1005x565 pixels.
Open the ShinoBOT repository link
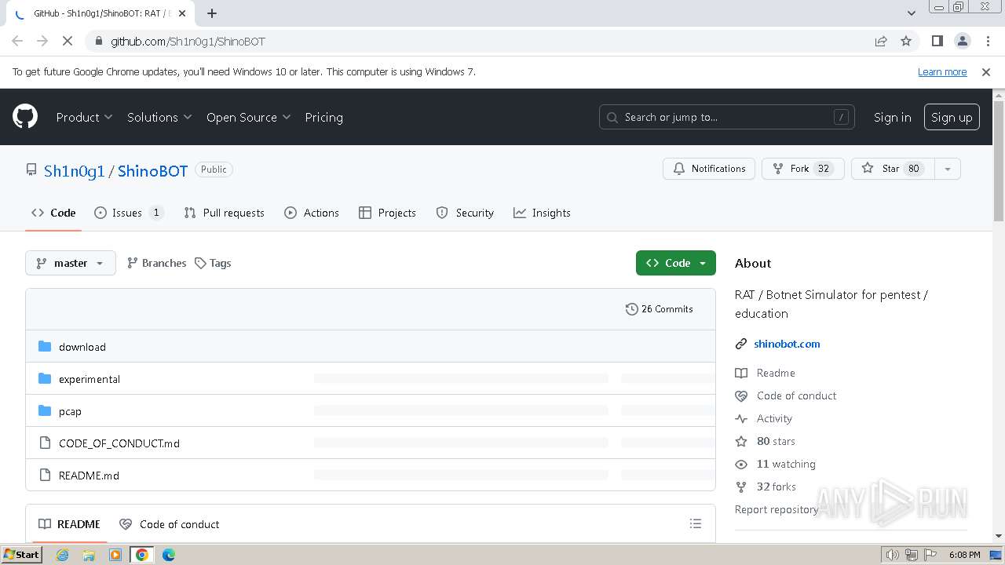[152, 170]
